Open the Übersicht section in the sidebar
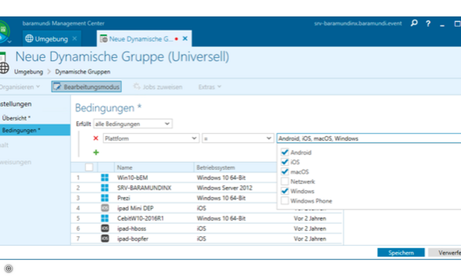This screenshot has height=277, width=461. [x=16, y=118]
